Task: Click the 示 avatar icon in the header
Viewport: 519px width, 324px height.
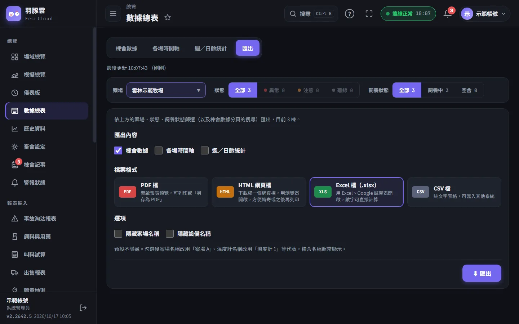Action: 467,14
